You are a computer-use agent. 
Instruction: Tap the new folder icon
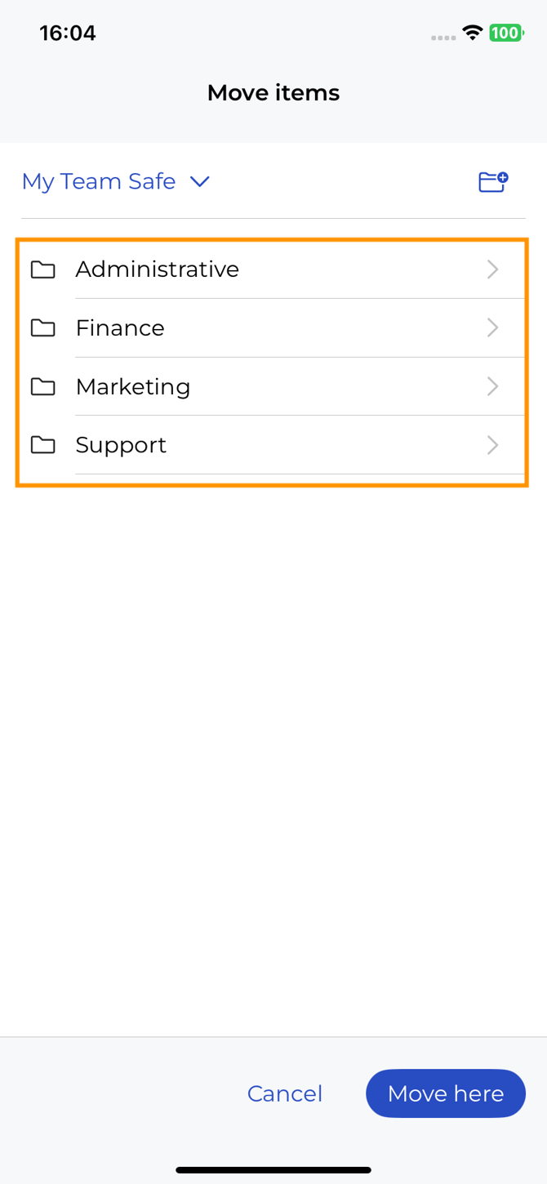(493, 181)
